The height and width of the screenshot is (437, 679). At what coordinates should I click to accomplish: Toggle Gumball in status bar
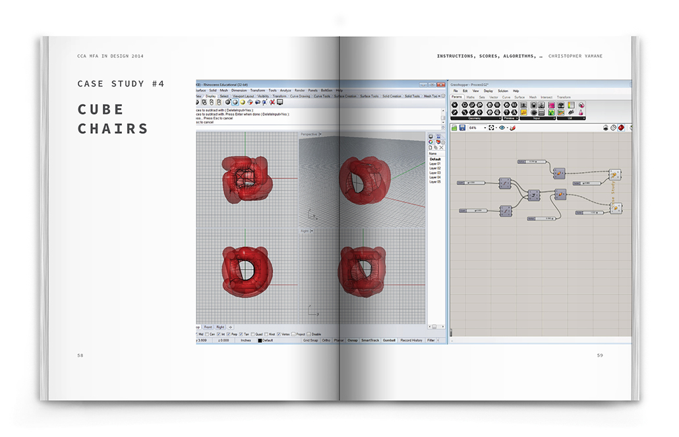tap(389, 340)
